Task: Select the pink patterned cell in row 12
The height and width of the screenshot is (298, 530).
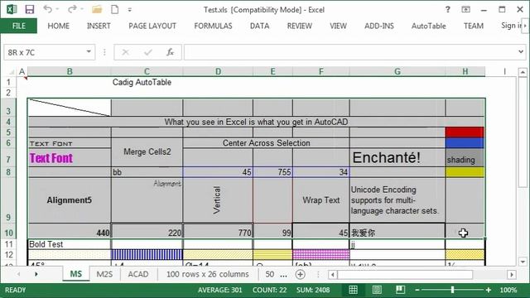Action: pyautogui.click(x=320, y=254)
